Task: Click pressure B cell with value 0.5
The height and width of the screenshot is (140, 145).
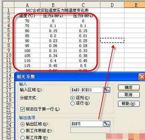Action: pyautogui.click(x=83, y=66)
